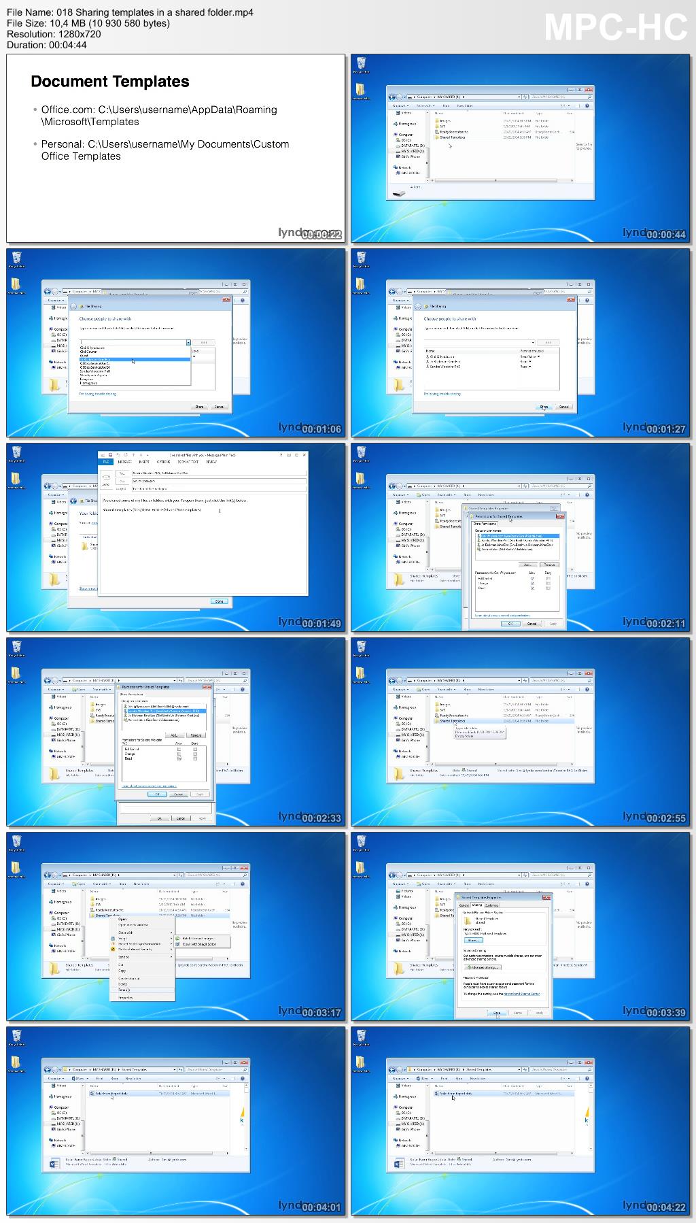The width and height of the screenshot is (696, 1223).
Task: Click the large folder icon in the 00:02:55 details pane
Action: pos(399,775)
